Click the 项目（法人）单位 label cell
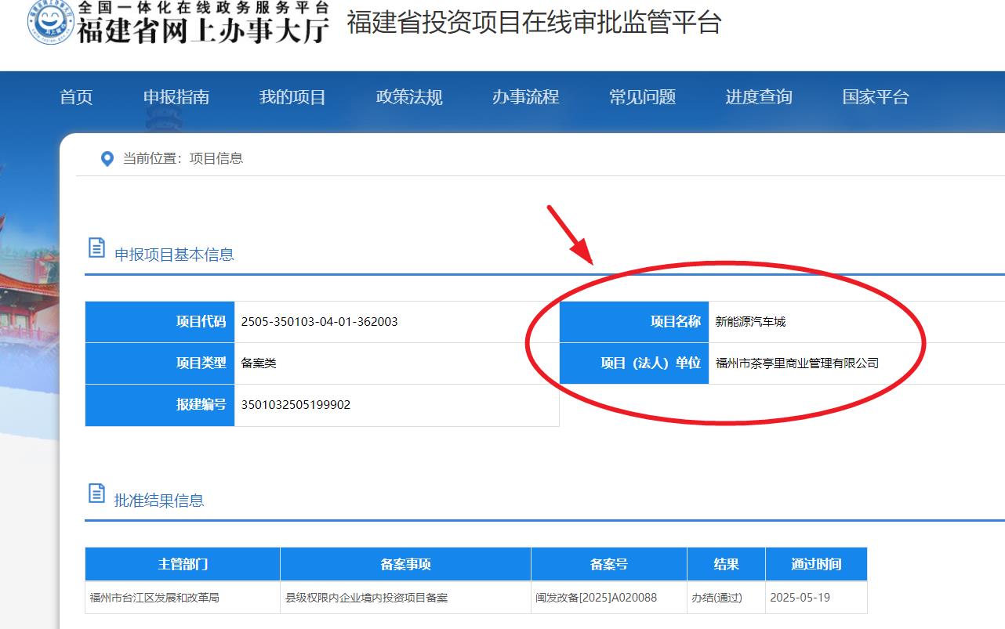 (634, 363)
